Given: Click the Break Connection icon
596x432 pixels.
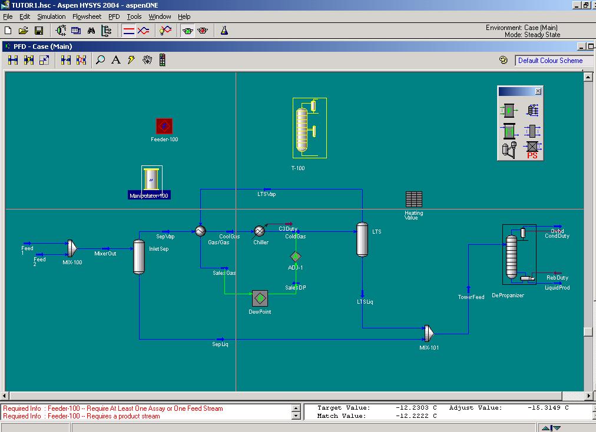Looking at the screenshot, I should 66,60.
